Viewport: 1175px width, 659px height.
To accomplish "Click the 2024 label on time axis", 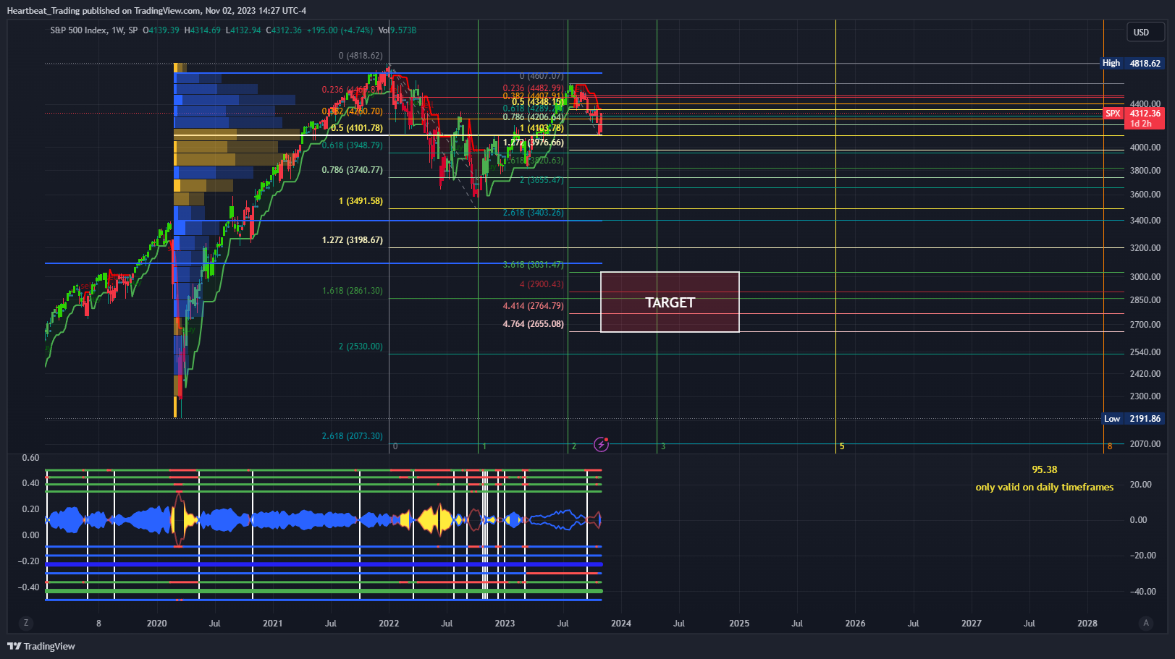I will coord(621,624).
